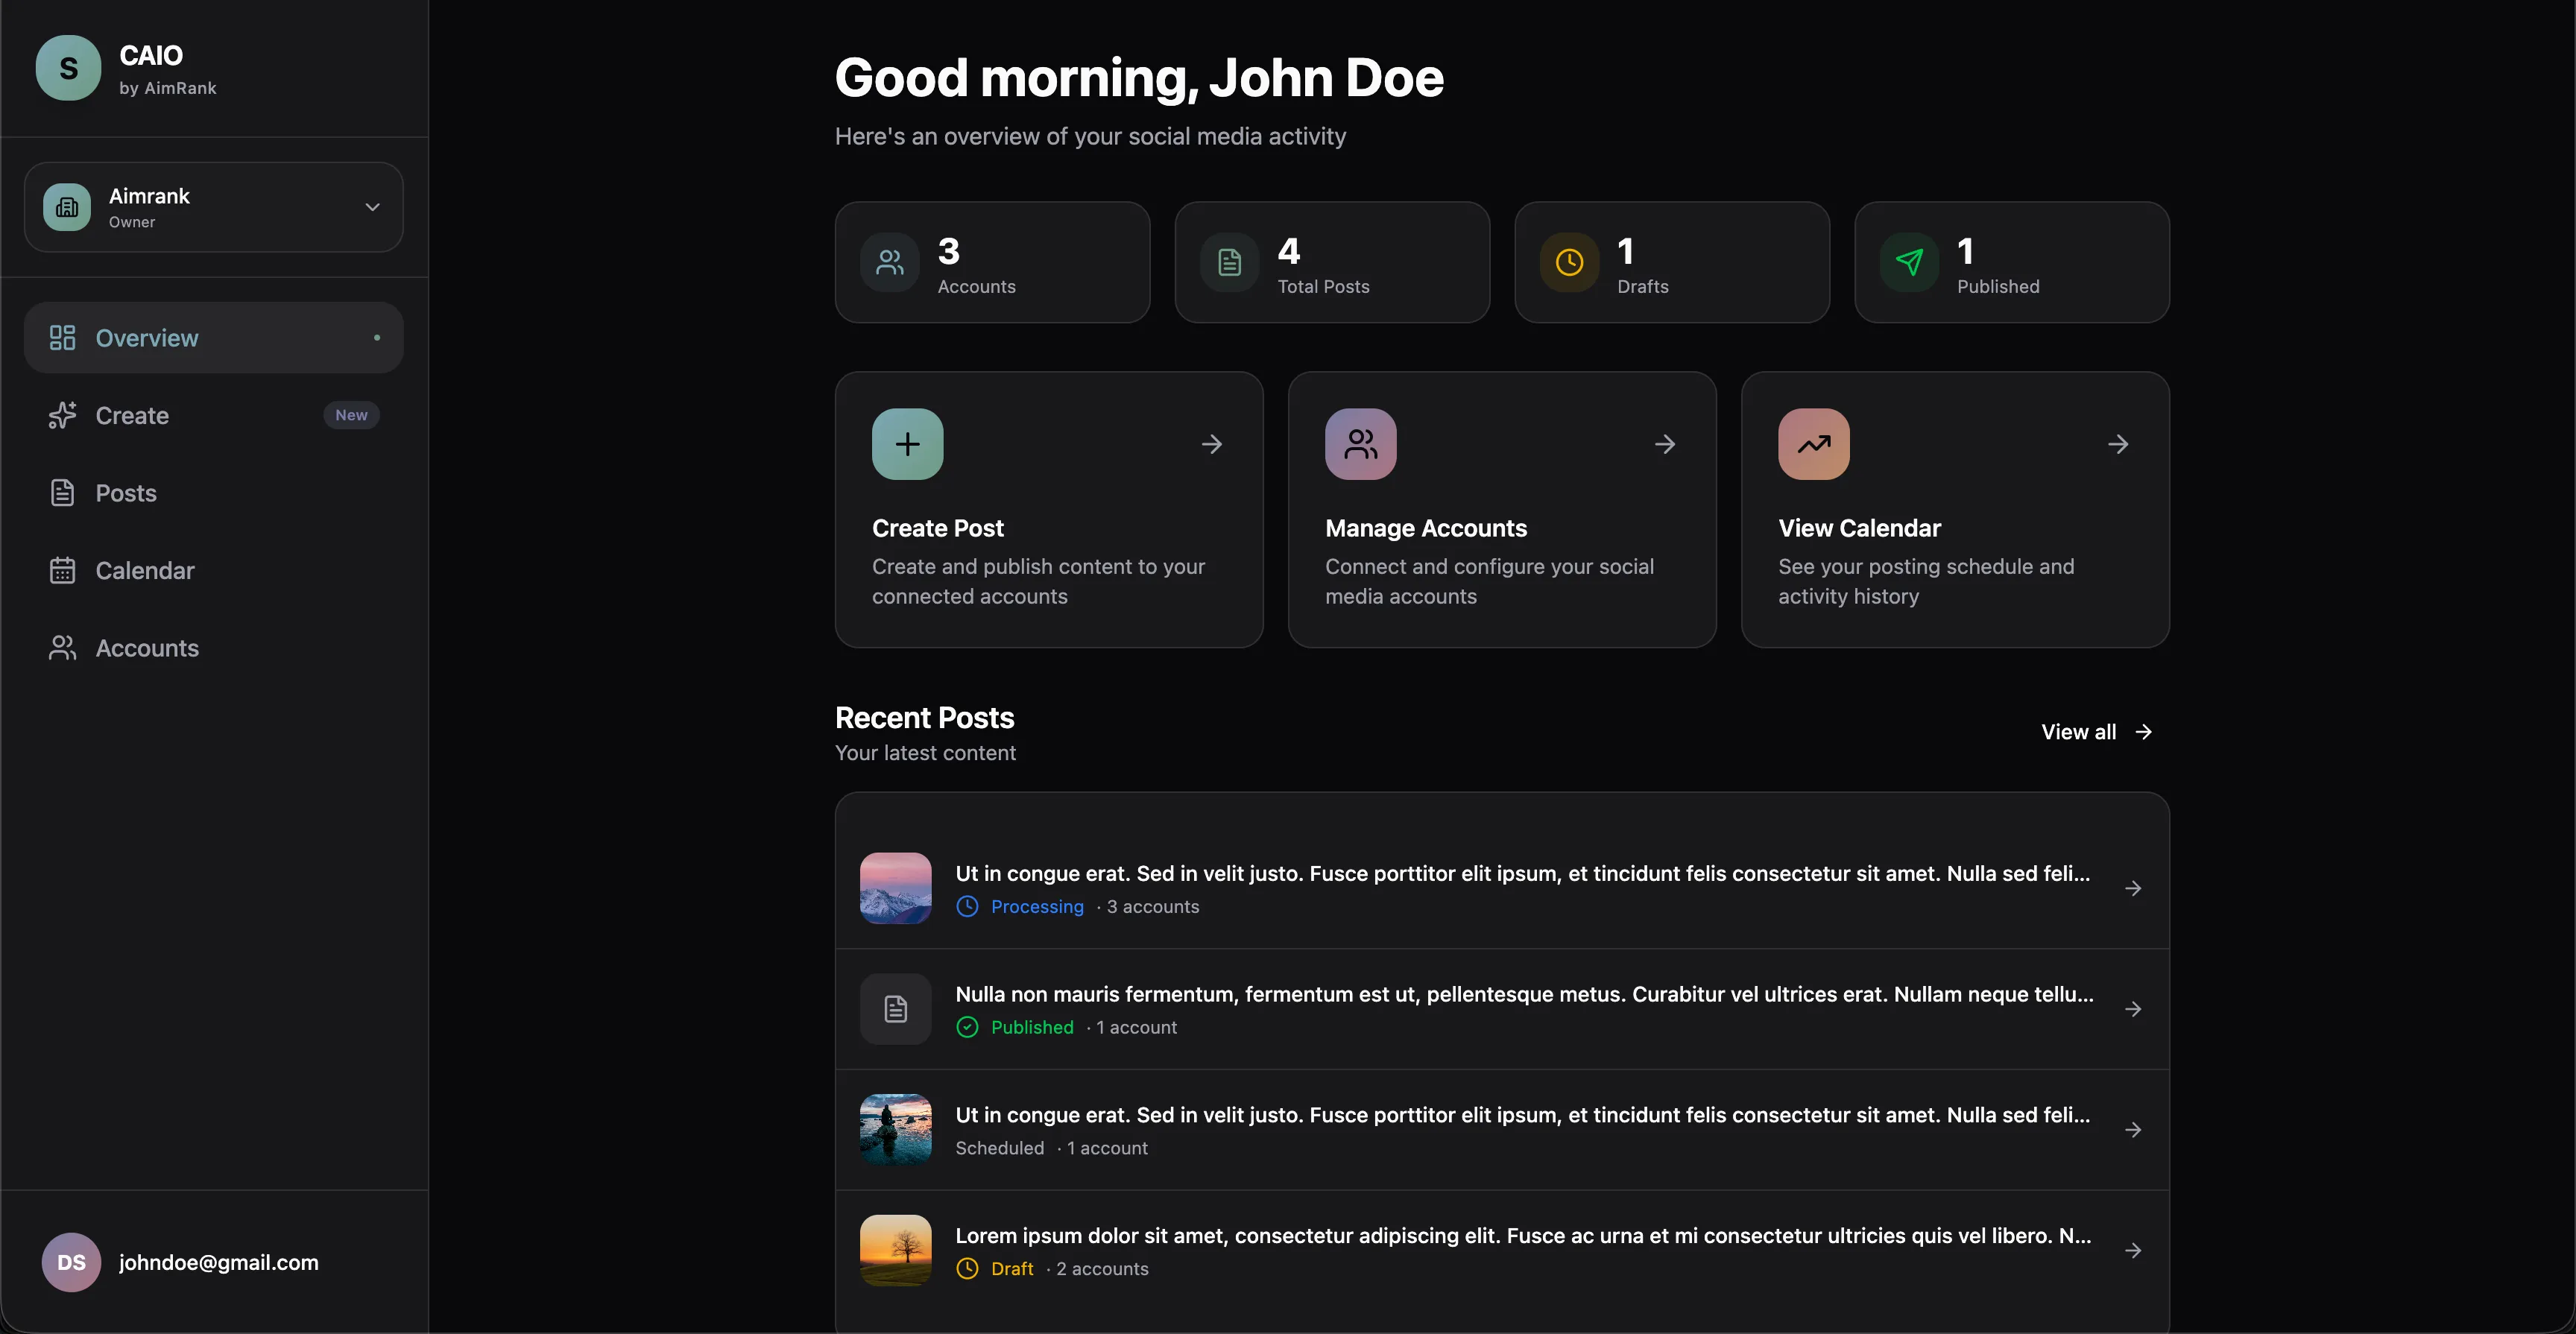
Task: Open the mountain thumbnail of the first recent post
Action: (895, 888)
